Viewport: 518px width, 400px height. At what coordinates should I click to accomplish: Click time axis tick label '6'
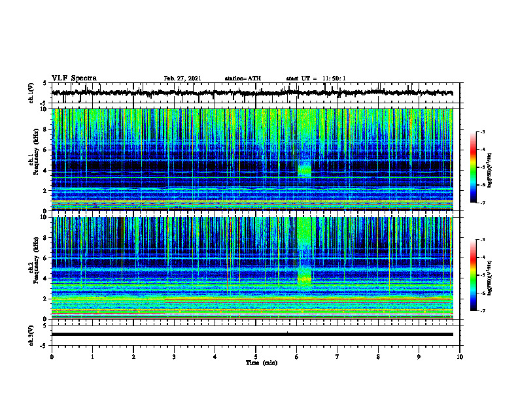coord(297,357)
